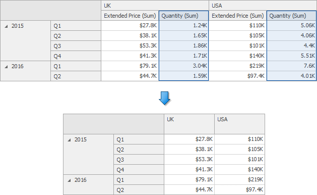The image size is (317, 195).
Task: Select the 1.86K quantity cell
Action: 184,46
